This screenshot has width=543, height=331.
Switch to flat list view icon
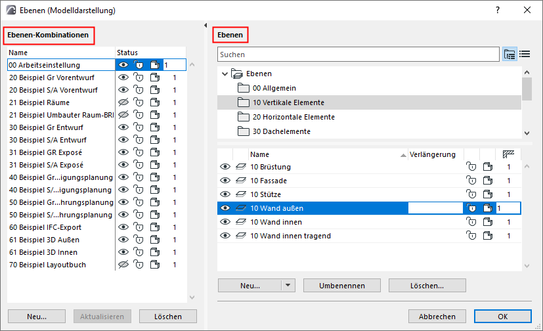point(525,55)
